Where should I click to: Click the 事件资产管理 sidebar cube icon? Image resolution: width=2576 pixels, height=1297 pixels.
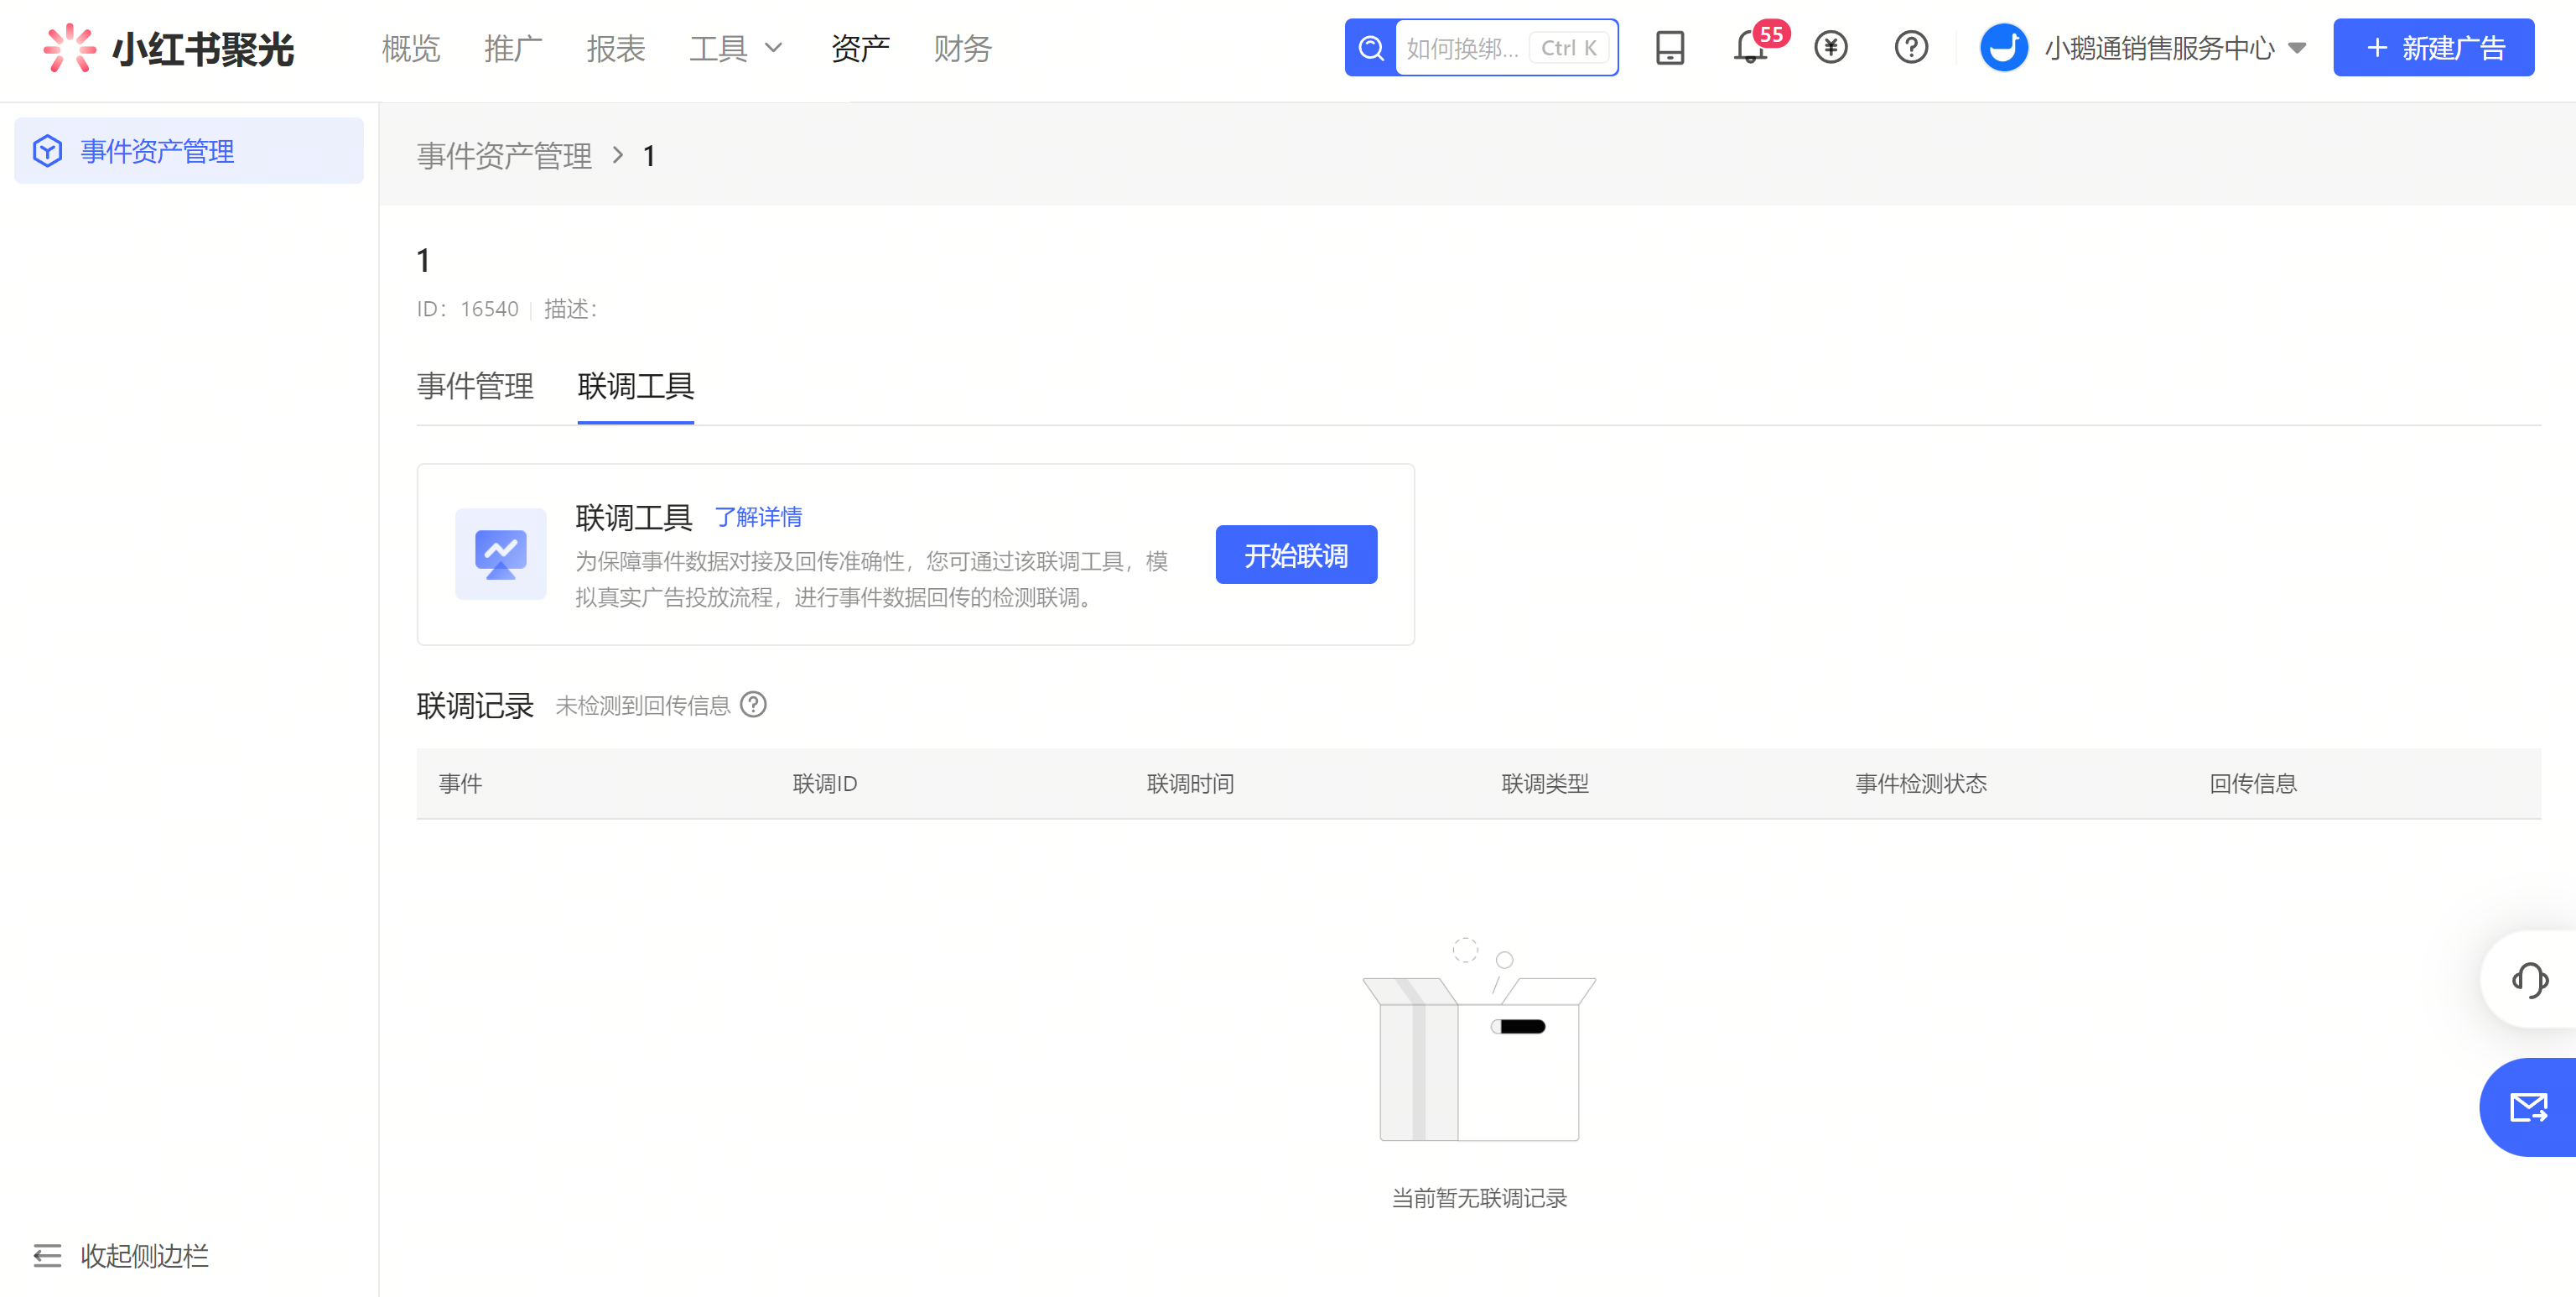47,151
